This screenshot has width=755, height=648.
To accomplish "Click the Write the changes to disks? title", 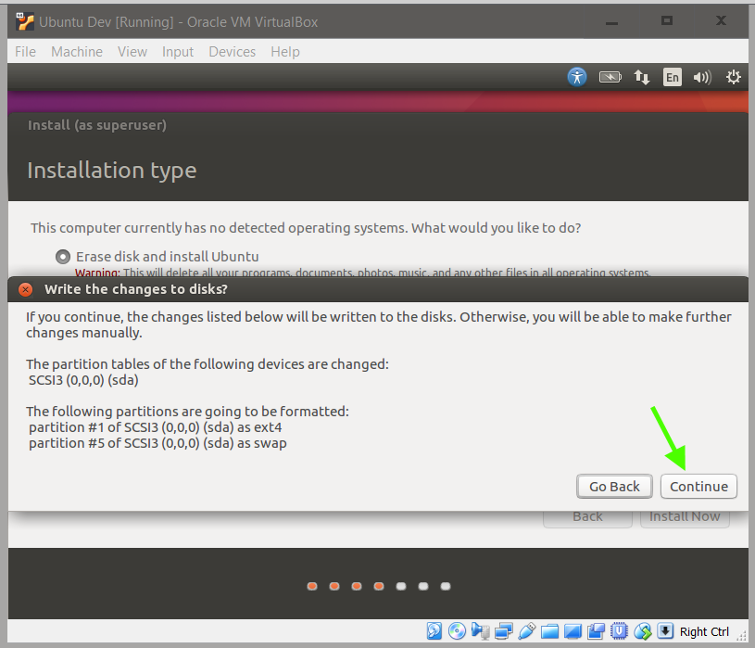I will pyautogui.click(x=136, y=289).
